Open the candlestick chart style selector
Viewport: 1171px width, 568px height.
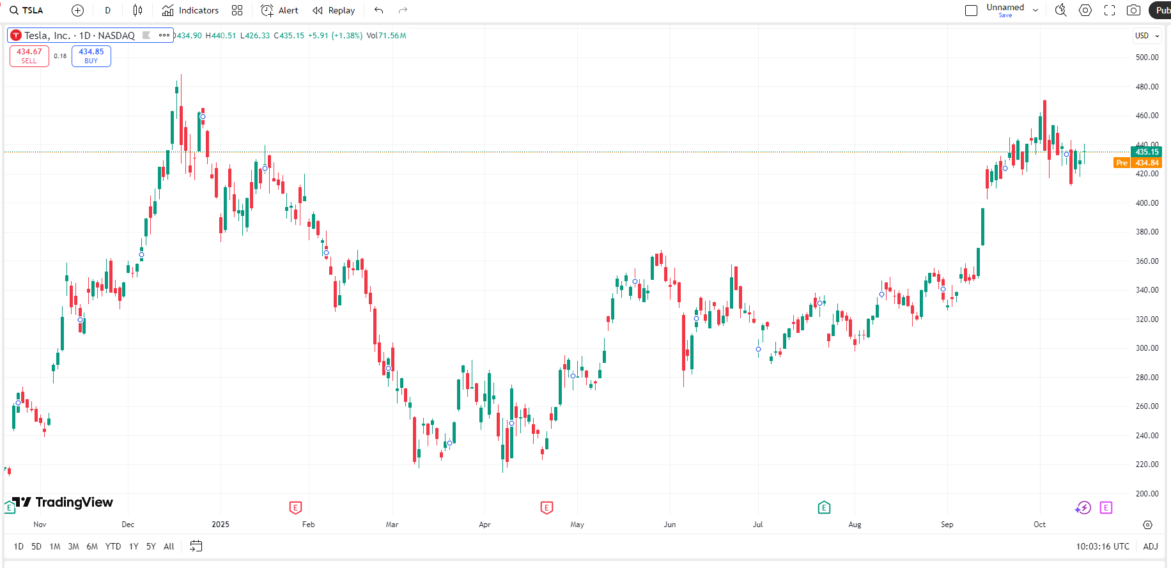pos(137,10)
